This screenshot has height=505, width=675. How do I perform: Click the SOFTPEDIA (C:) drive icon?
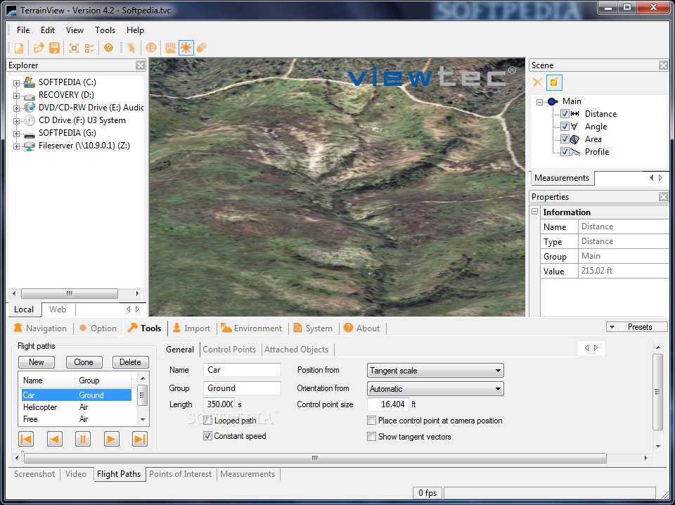pos(30,82)
